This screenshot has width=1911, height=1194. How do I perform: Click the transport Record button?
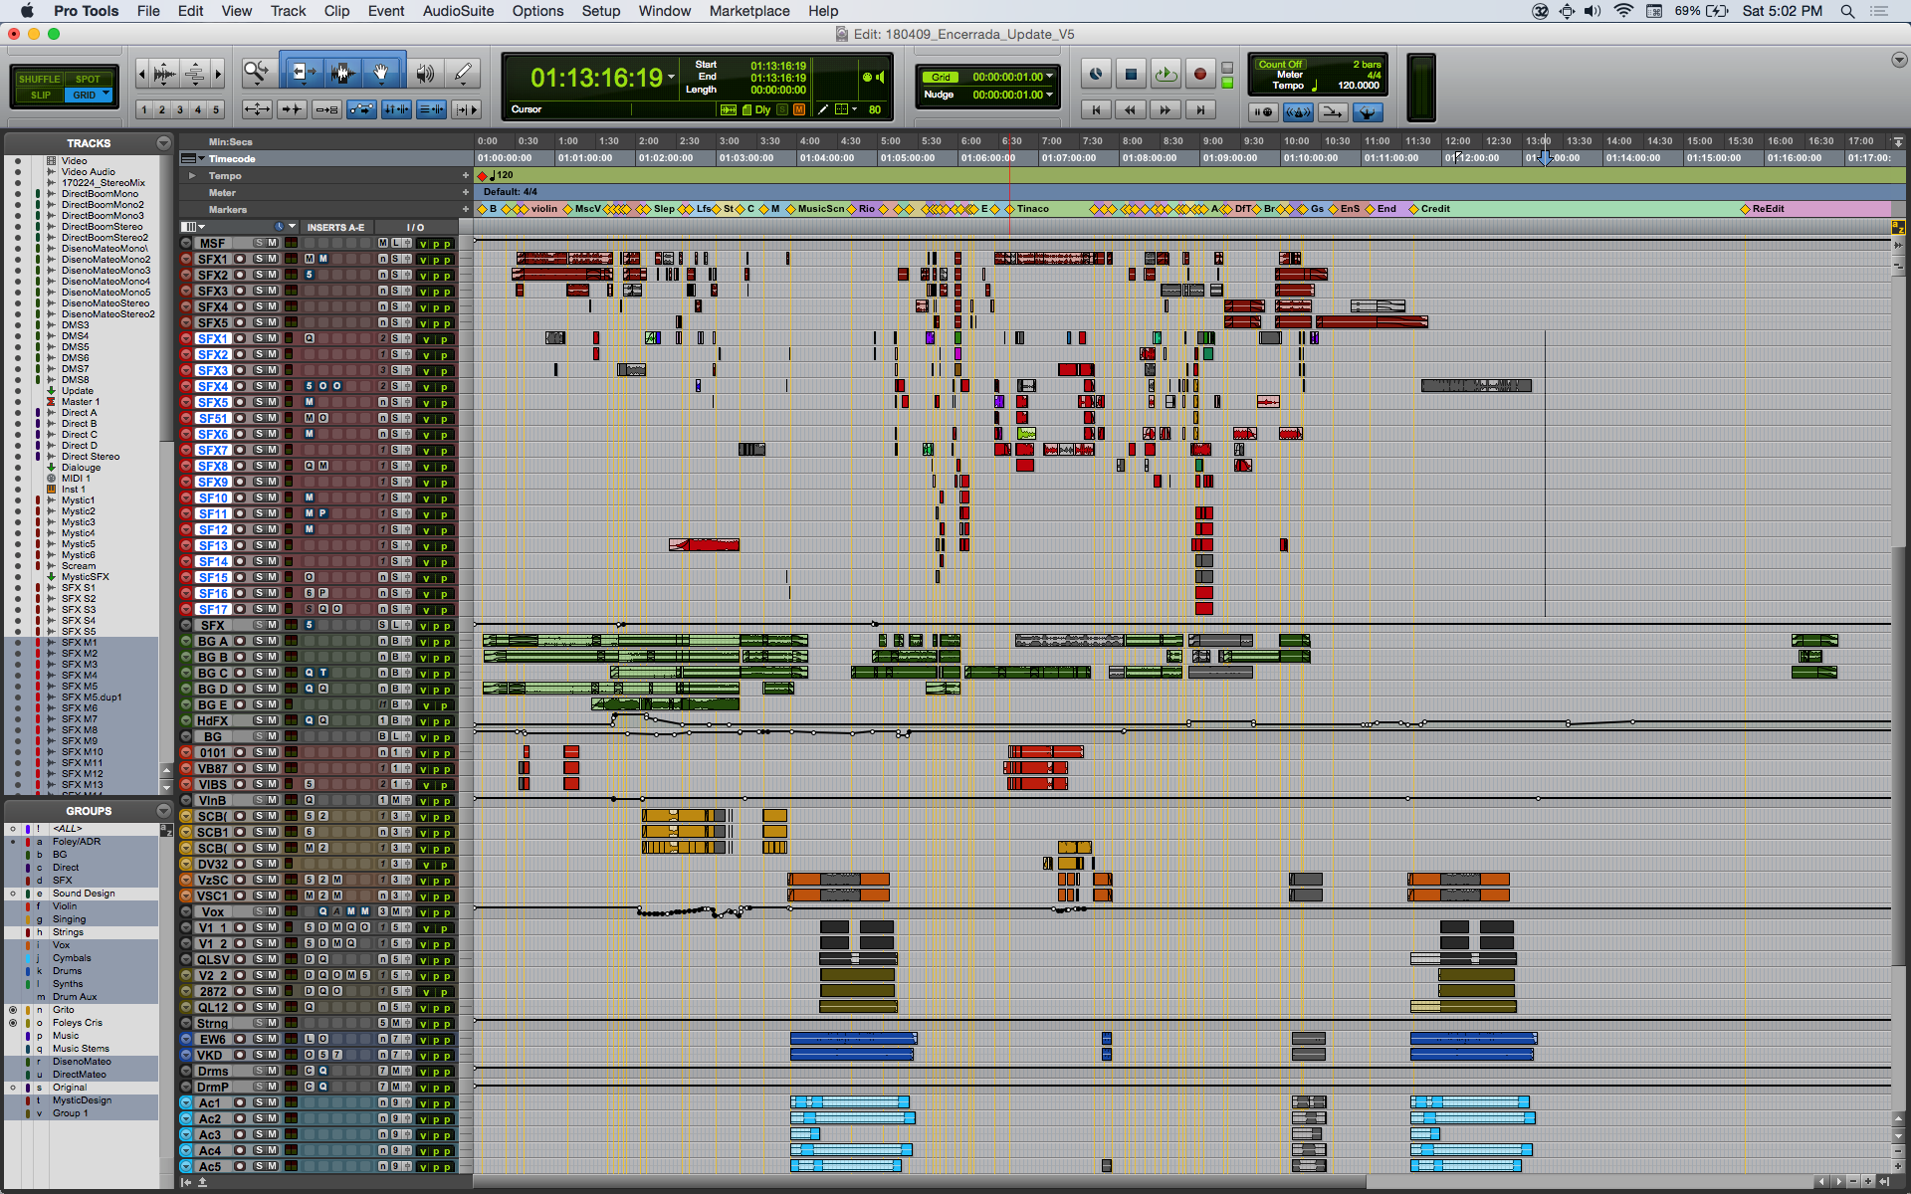coord(1200,74)
